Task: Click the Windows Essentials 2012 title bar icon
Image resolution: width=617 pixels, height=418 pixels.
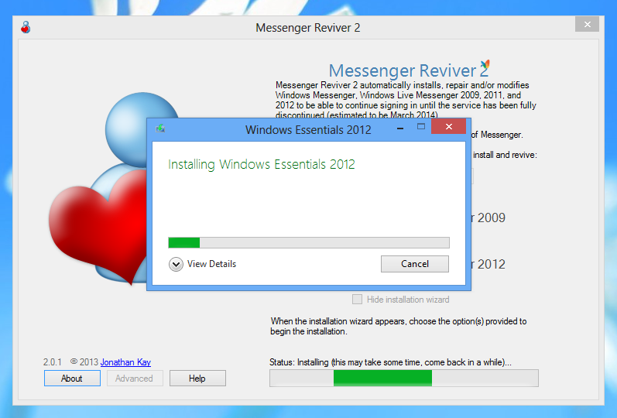Action: tap(160, 128)
